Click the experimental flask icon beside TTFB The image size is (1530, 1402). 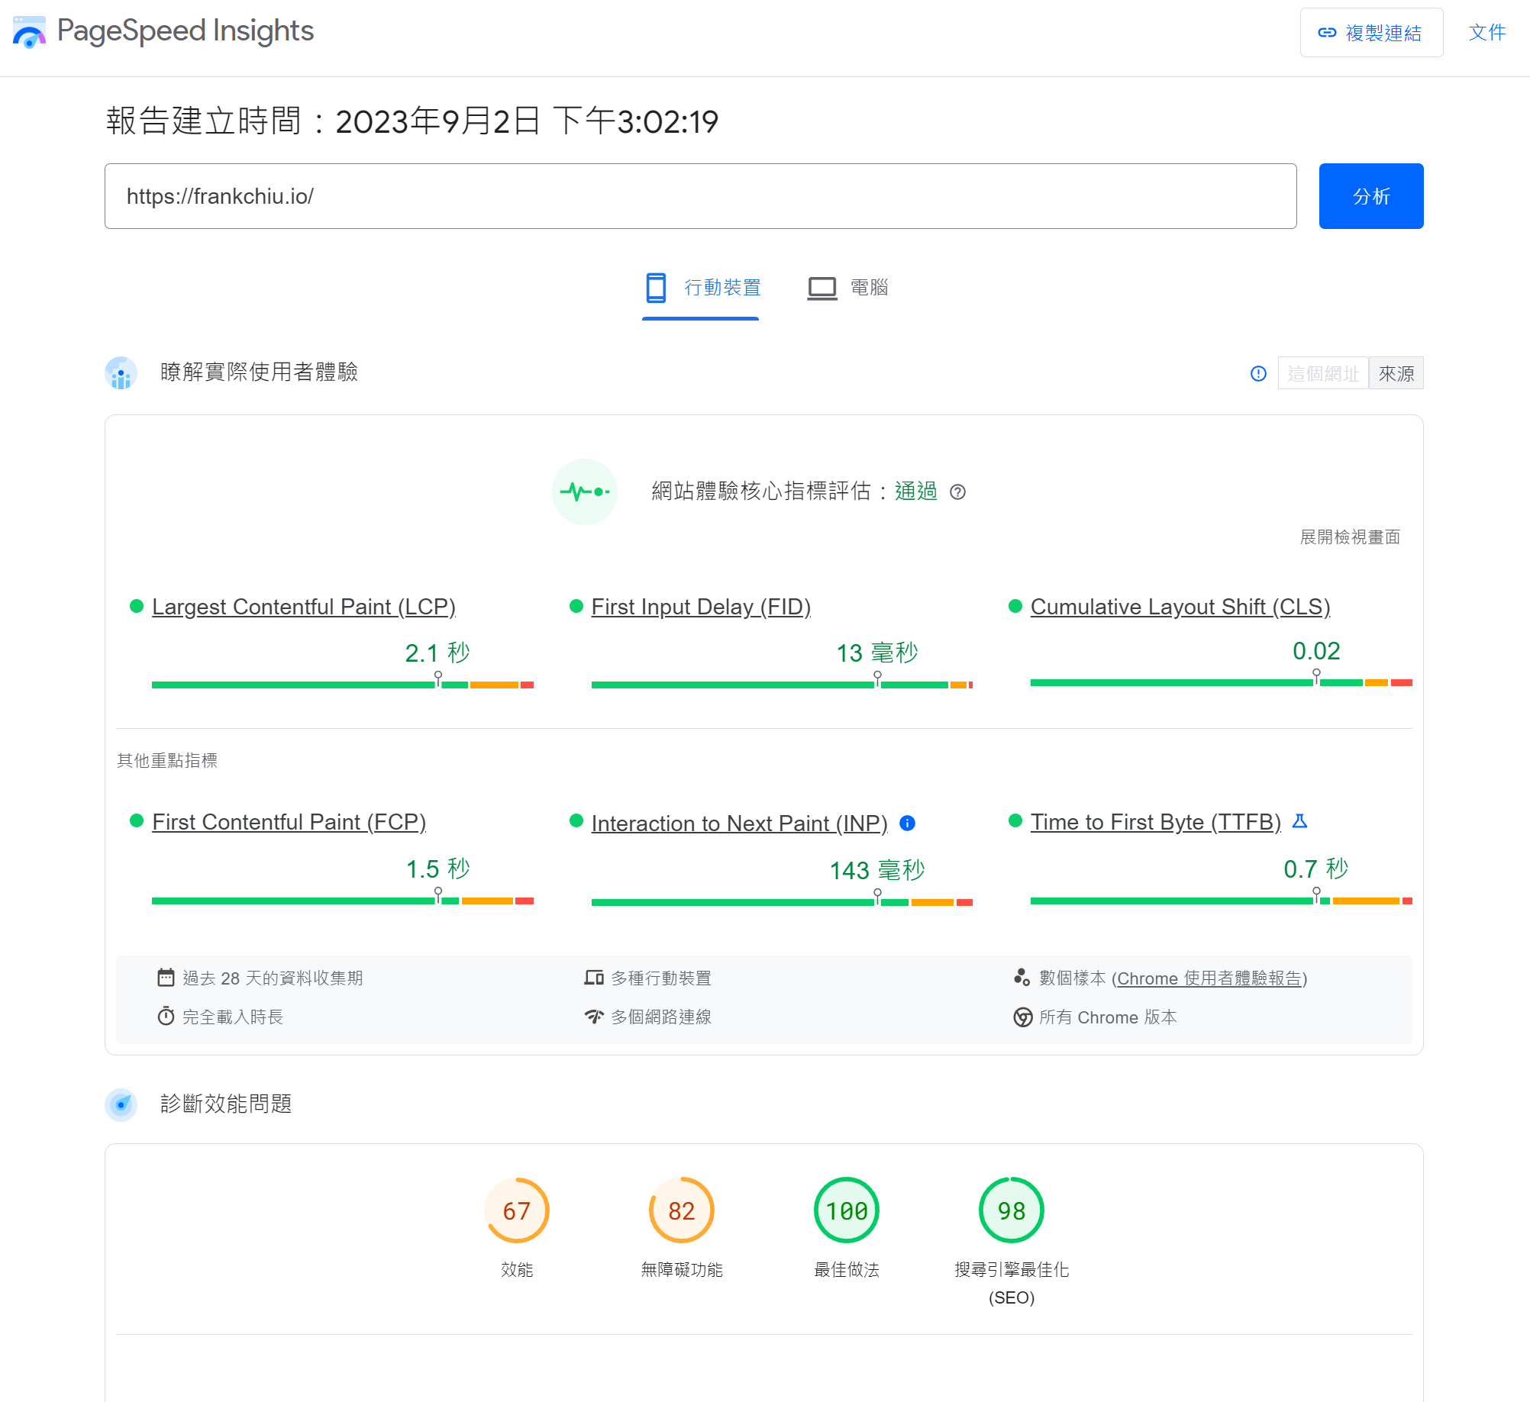click(1299, 821)
